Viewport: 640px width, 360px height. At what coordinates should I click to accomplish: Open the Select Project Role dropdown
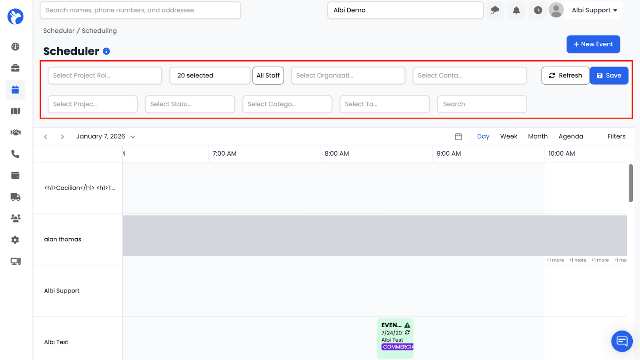click(104, 75)
